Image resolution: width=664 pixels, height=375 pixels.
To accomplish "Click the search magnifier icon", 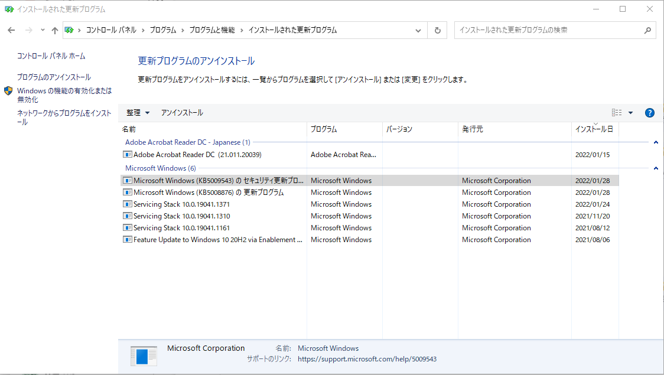I will (647, 31).
